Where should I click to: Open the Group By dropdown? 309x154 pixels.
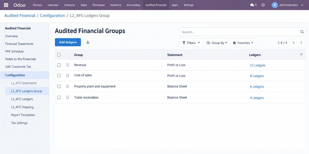pos(217,43)
